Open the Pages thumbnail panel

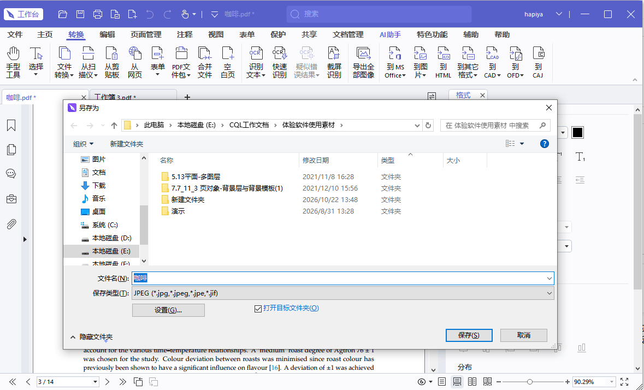coord(11,150)
